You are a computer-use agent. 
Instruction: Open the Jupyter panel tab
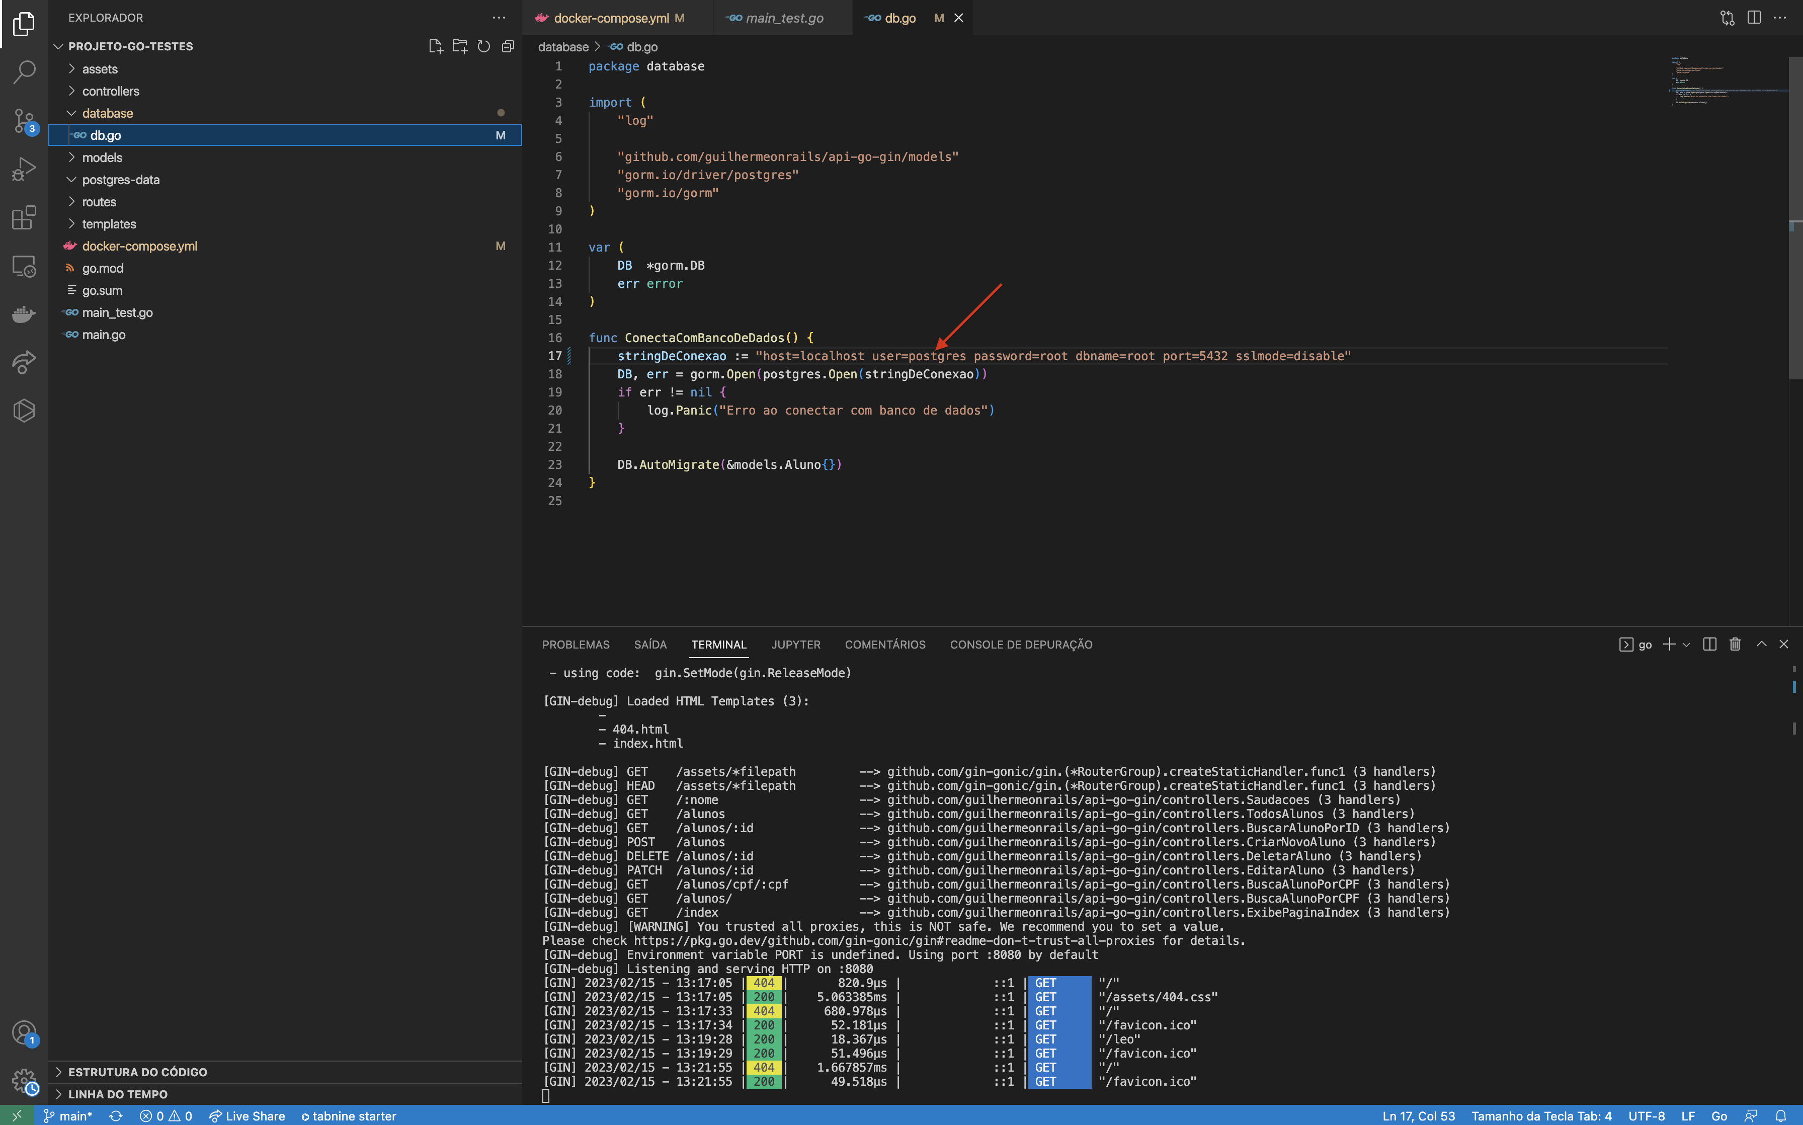point(796,645)
